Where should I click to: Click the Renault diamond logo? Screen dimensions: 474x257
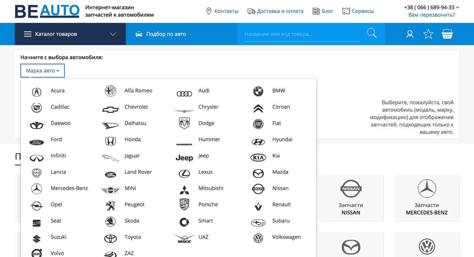(x=258, y=205)
